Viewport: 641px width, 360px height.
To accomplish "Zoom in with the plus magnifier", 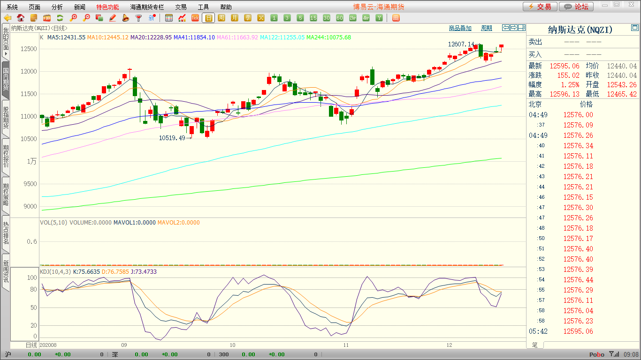I will [x=73, y=18].
